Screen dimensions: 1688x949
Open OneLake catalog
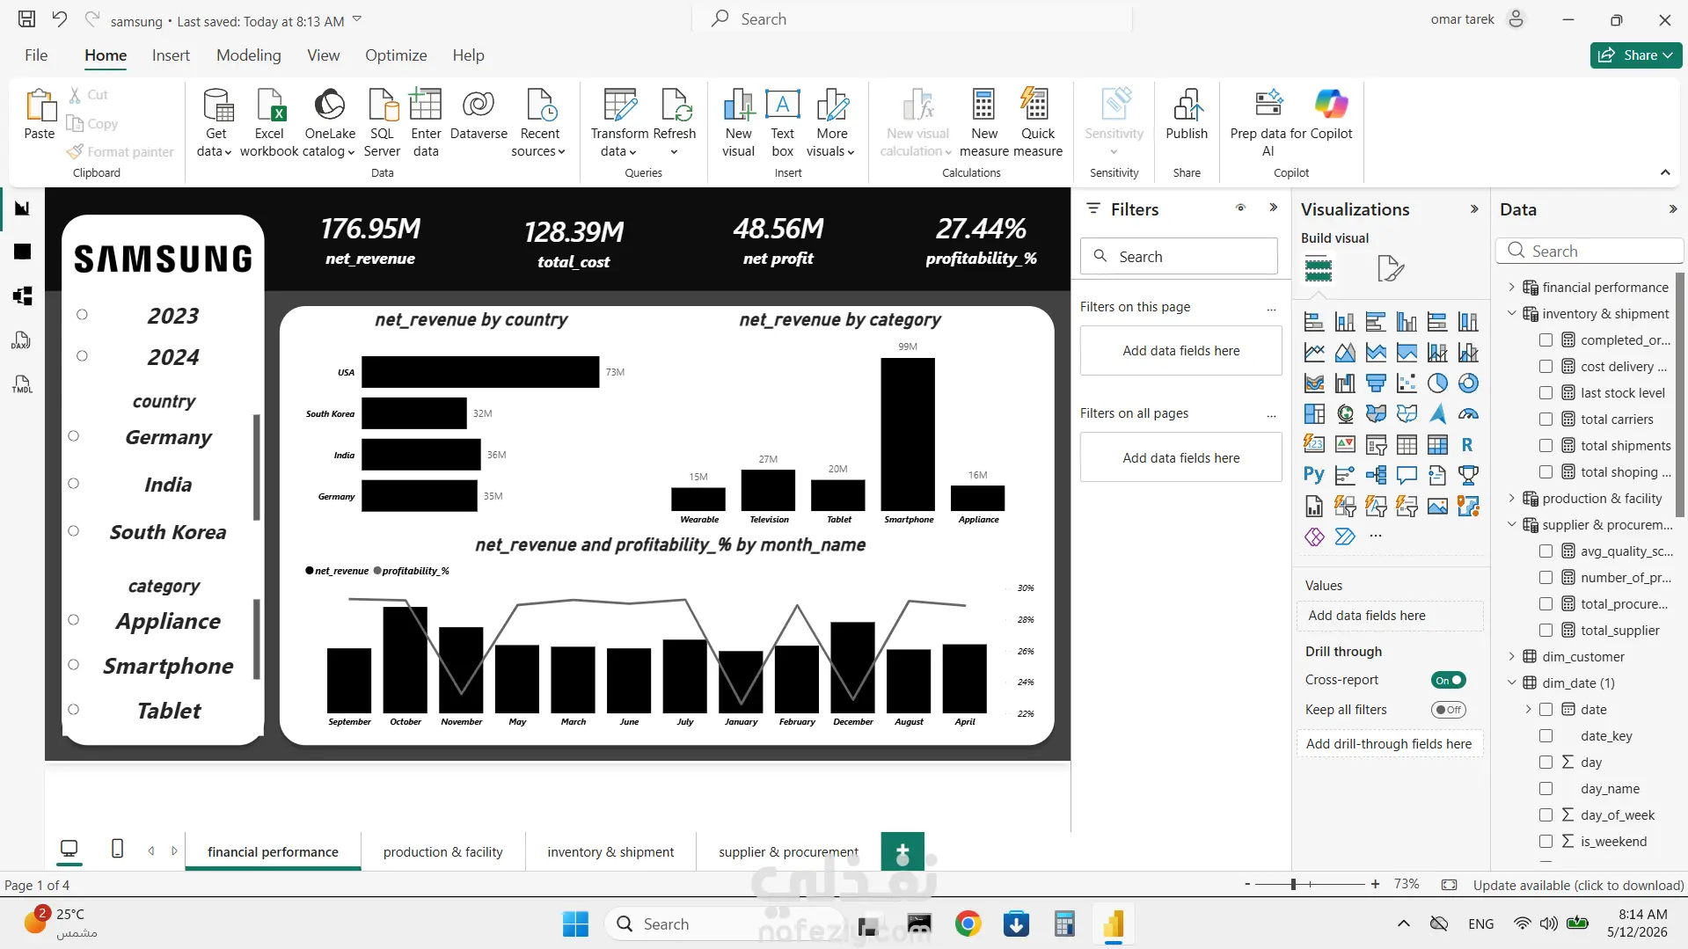pos(330,123)
